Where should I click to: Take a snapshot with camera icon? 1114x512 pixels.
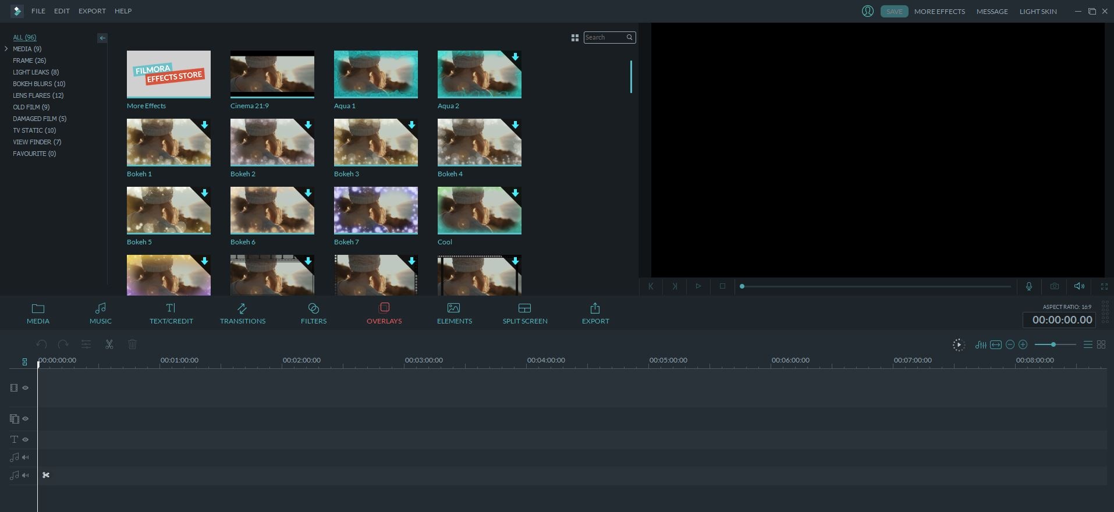pos(1054,286)
